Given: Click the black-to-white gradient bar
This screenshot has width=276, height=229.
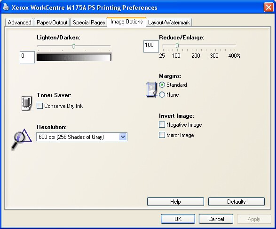Looking at the screenshot, I should (74, 57).
